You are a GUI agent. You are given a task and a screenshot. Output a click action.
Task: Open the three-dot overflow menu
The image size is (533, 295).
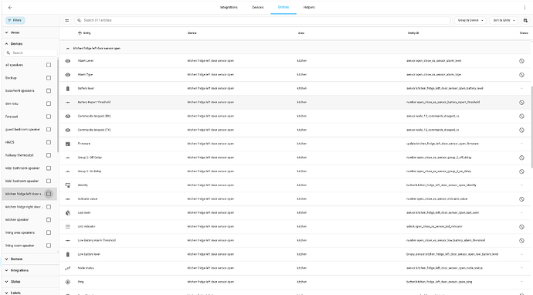click(525, 8)
